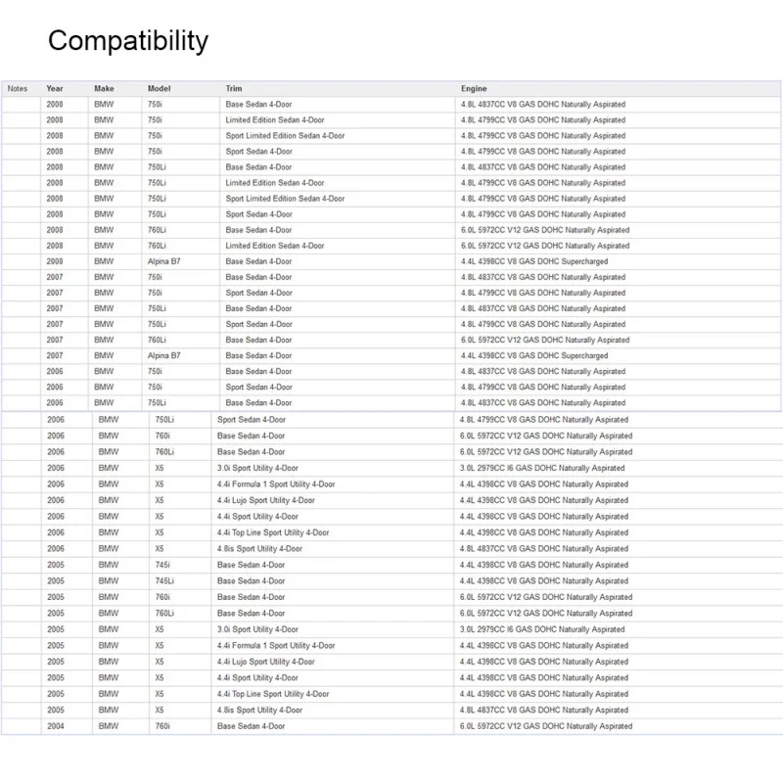Click '760Li' model in the 2007 row

pyautogui.click(x=157, y=340)
